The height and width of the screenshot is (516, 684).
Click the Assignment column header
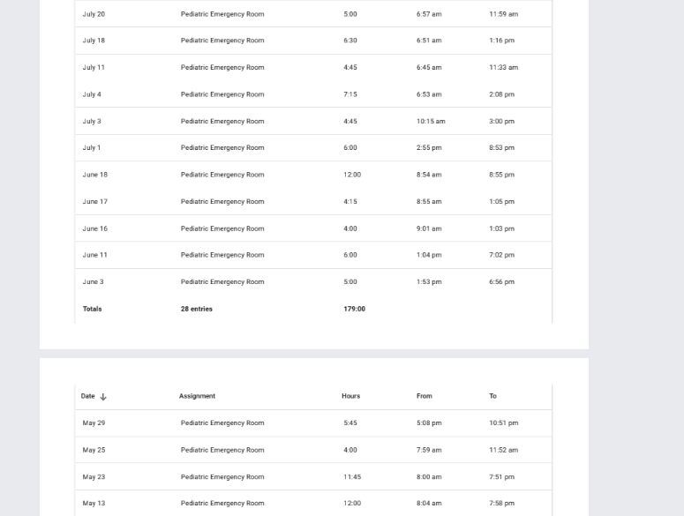point(197,396)
